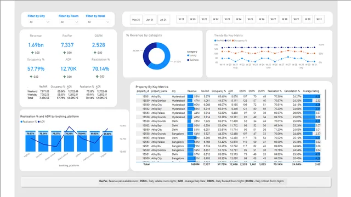Click the ADR legend marker in platform chart
Viewport: 351px width, 197px height.
[x=39, y=121]
